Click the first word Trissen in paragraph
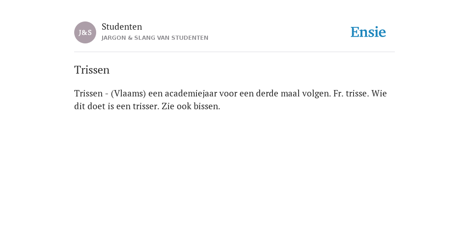This screenshot has width=469, height=234. 88,93
